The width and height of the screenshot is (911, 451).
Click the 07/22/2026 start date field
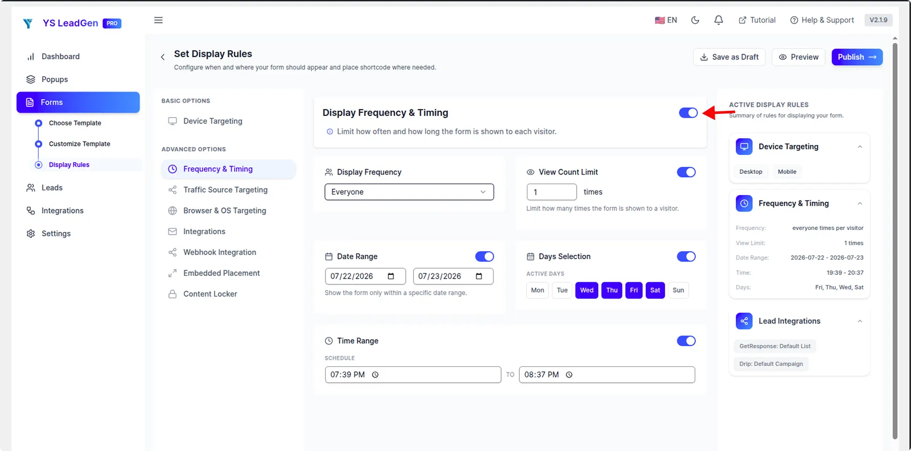pos(365,276)
